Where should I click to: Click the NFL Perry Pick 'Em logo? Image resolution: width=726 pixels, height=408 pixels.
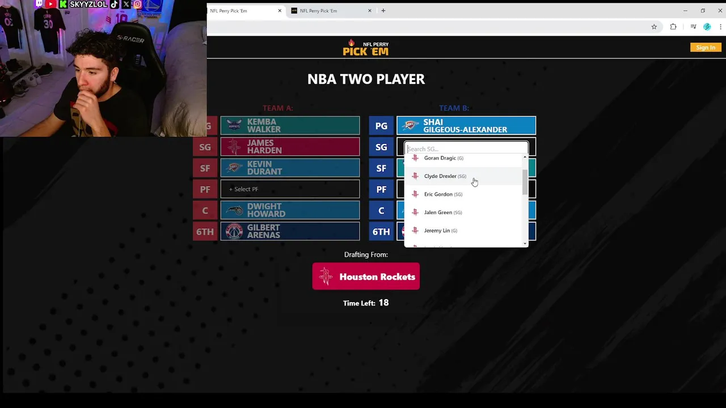[366, 48]
